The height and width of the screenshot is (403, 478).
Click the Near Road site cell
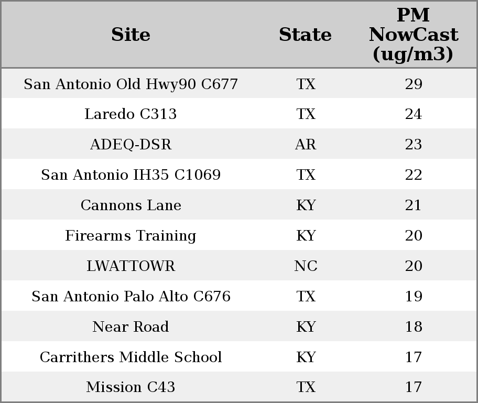coord(131,326)
